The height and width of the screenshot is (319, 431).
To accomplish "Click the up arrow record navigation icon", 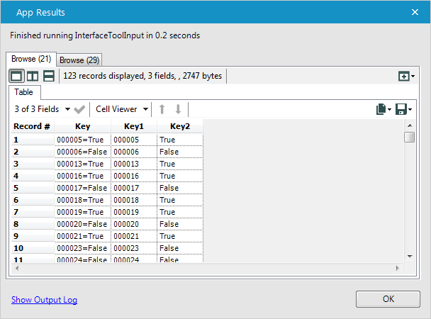I will coord(162,109).
